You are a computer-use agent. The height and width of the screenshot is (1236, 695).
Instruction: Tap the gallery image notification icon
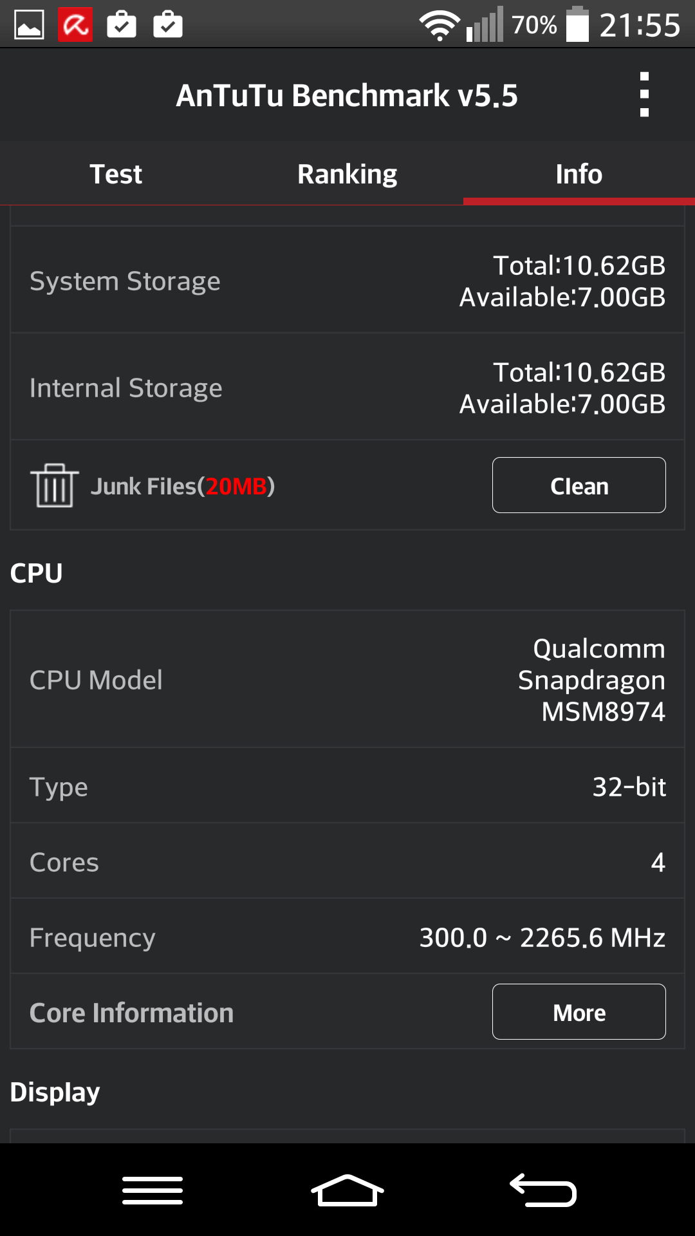29,25
